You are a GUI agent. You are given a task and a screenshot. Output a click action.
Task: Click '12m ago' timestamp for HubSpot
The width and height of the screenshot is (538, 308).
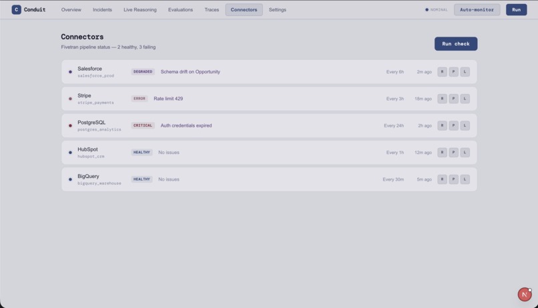(423, 153)
